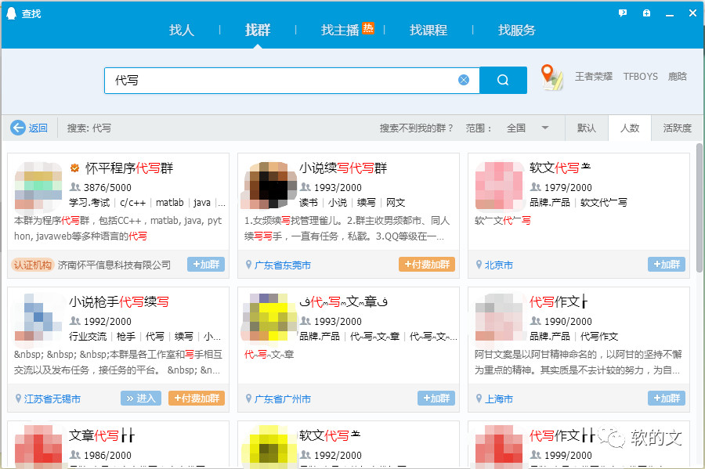Join 怀平程序代写群 with +加群
This screenshot has height=469, width=705.
pyautogui.click(x=206, y=264)
